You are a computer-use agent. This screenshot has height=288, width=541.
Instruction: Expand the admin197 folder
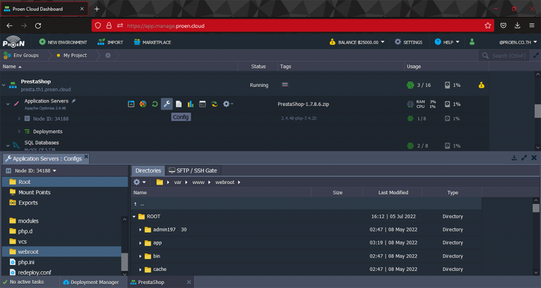(x=141, y=230)
